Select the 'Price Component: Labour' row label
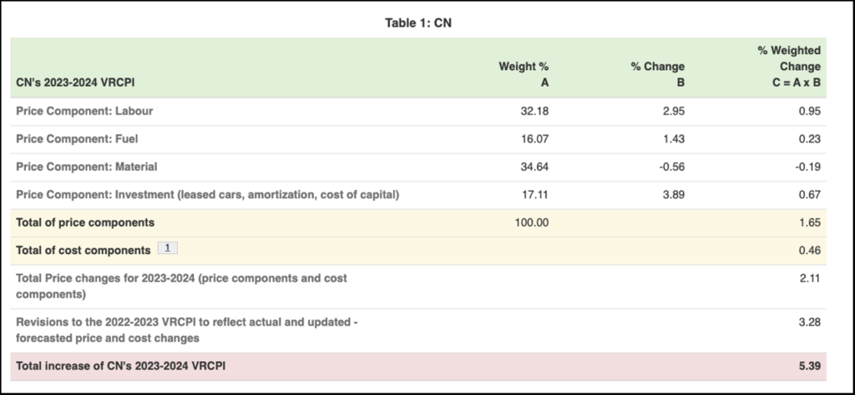855x395 pixels. coord(84,111)
